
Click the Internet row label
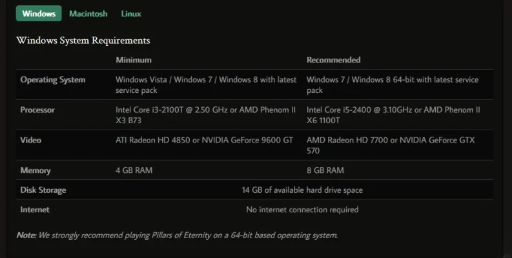[x=35, y=210]
